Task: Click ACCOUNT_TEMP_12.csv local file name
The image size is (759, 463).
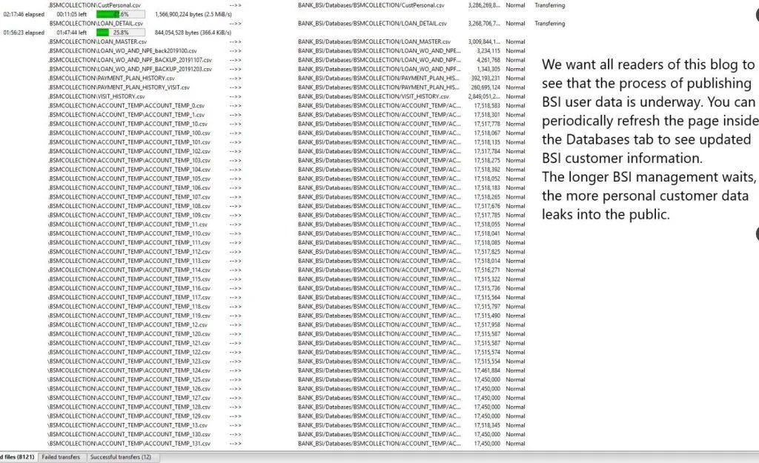Action: pyautogui.click(x=127, y=324)
